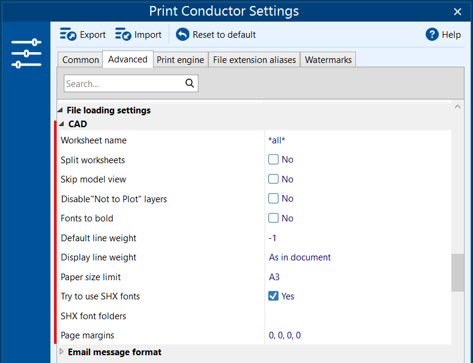The width and height of the screenshot is (473, 363).
Task: Click the Import settings icon
Action: (x=123, y=34)
